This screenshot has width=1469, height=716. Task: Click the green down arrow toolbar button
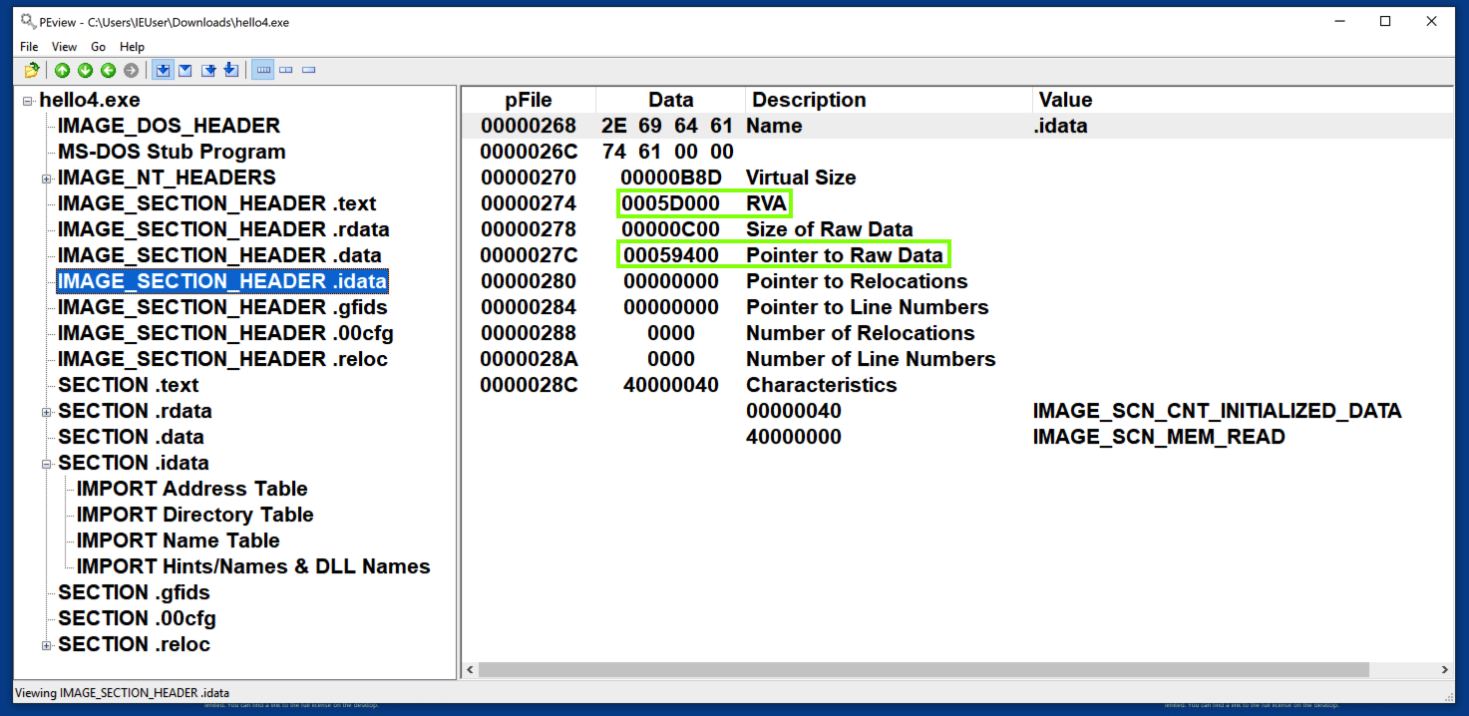pyautogui.click(x=85, y=70)
